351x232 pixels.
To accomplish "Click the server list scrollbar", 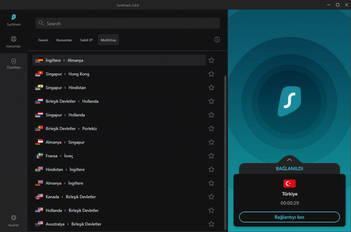I will (225, 152).
